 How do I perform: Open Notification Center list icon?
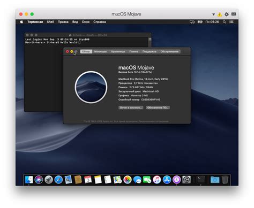coord(231,22)
